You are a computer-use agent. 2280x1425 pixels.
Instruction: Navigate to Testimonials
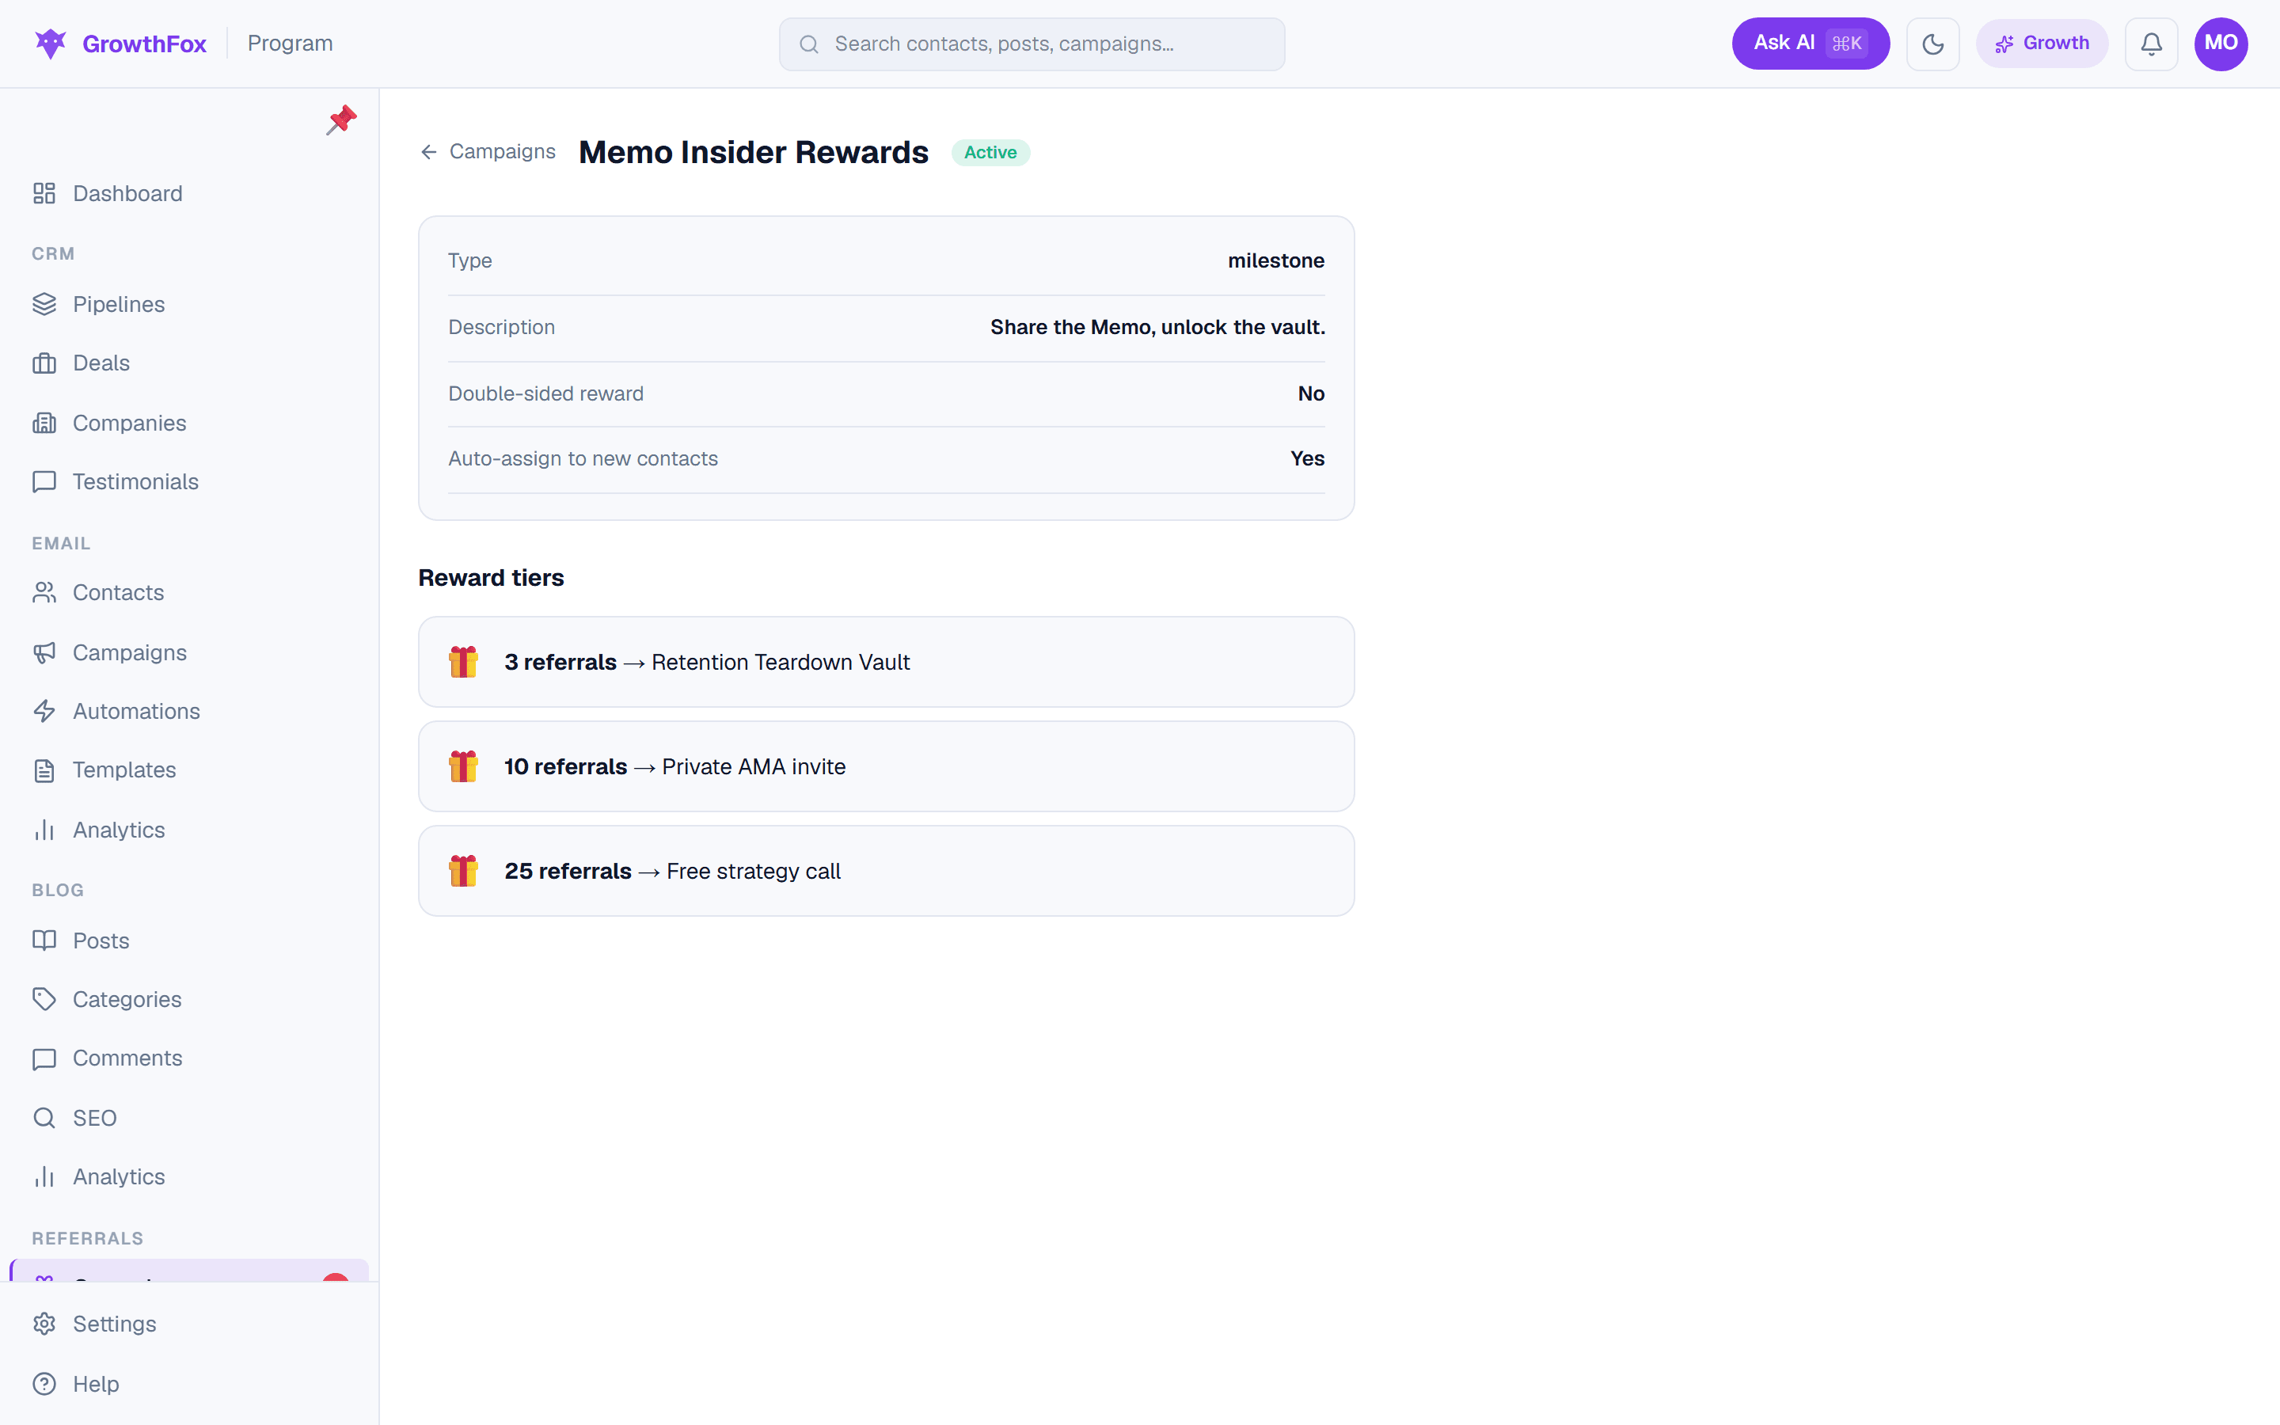click(188, 481)
